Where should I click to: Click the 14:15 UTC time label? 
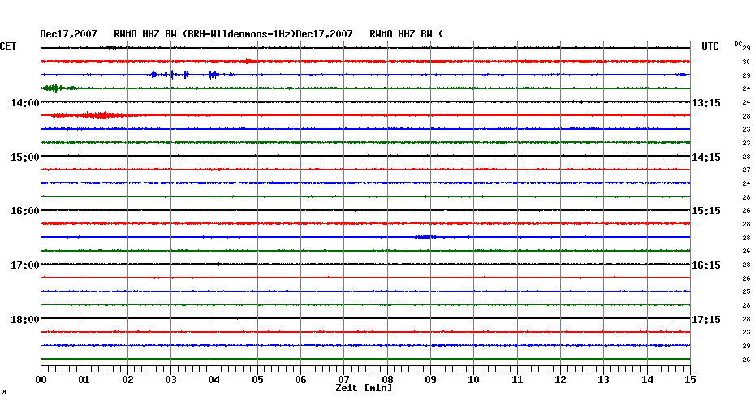tap(706, 157)
